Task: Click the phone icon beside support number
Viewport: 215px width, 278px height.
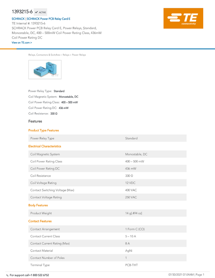Action: 8,275
